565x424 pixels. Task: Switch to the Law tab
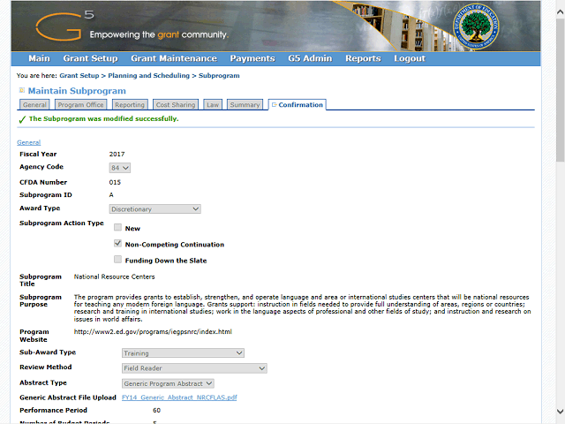(x=213, y=105)
